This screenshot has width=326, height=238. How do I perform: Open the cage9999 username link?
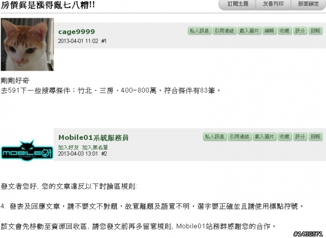click(76, 32)
